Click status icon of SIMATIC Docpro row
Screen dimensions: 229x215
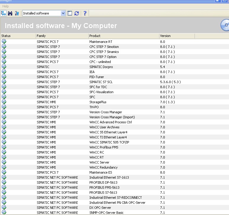(x=4, y=67)
